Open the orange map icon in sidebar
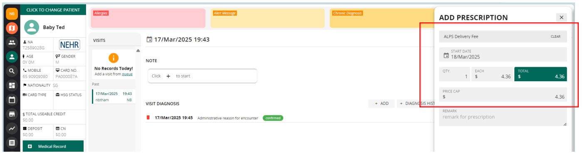The height and width of the screenshot is (160, 585). [x=12, y=28]
